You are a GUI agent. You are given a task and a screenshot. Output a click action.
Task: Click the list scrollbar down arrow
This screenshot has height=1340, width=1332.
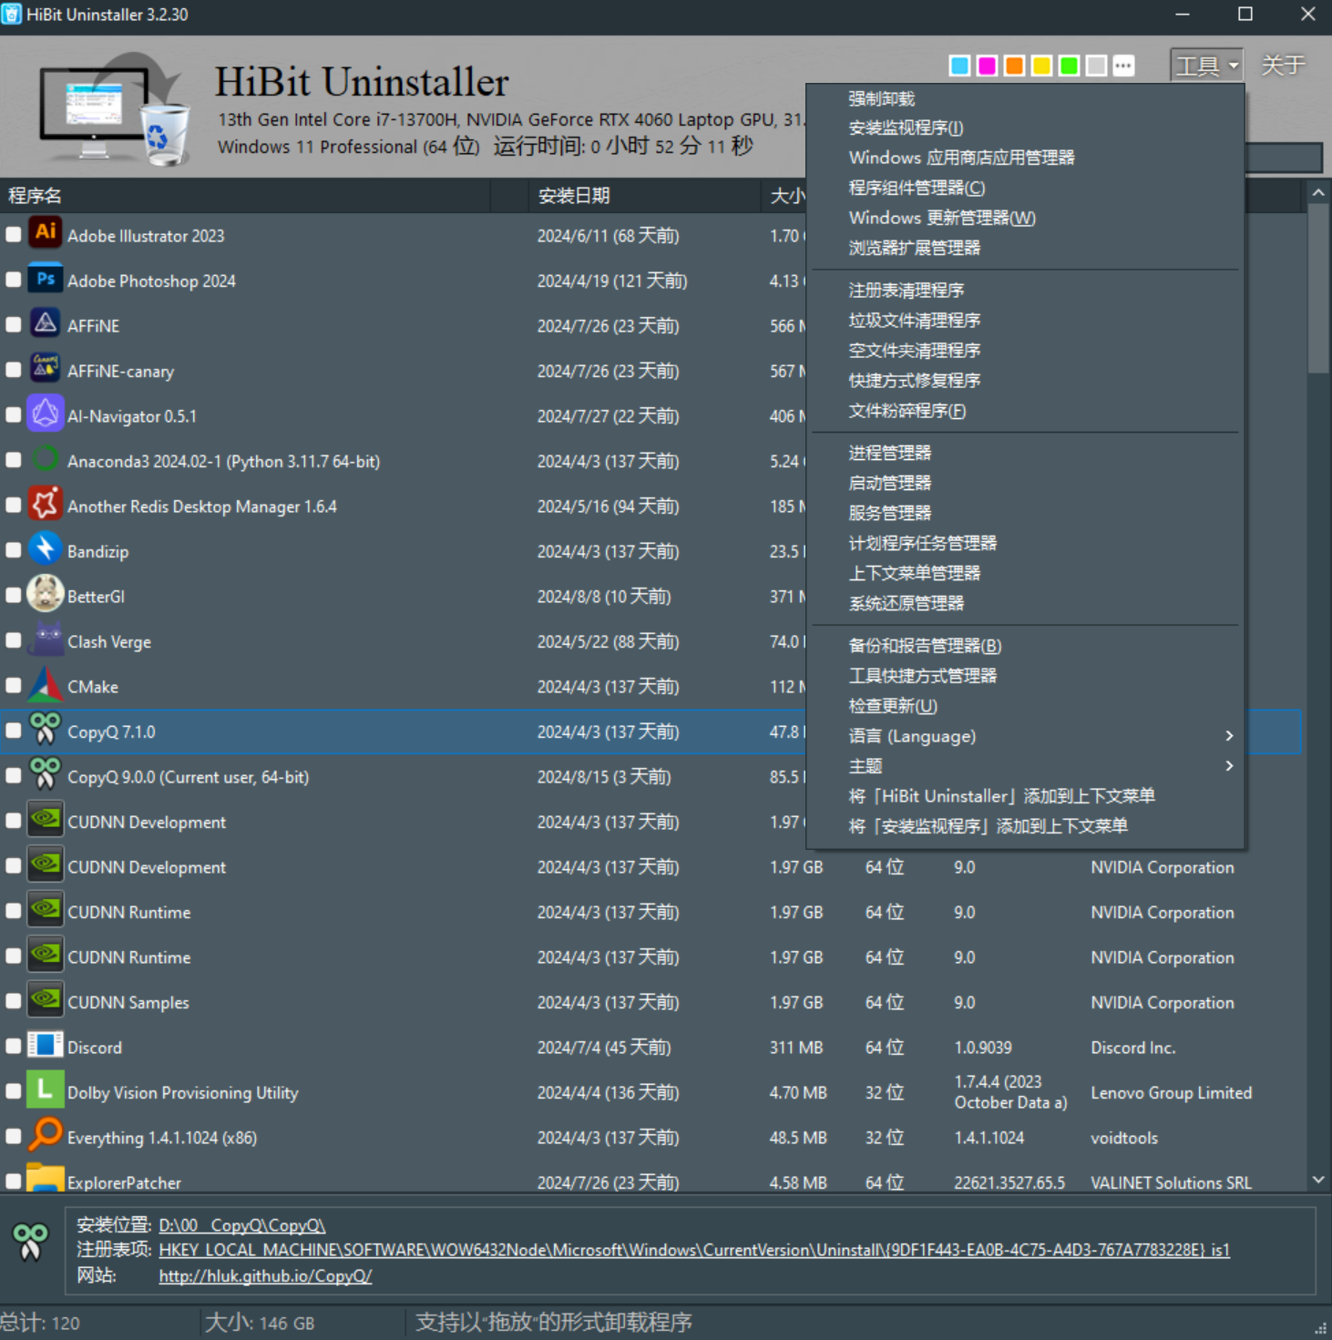click(x=1318, y=1180)
